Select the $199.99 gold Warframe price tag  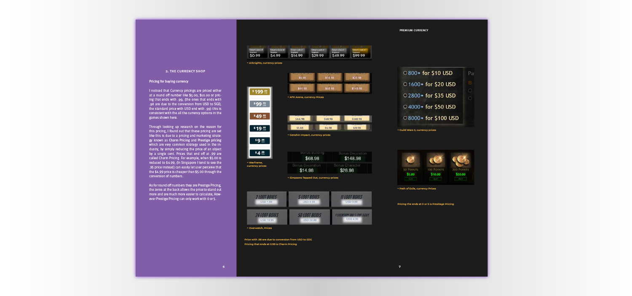click(x=260, y=91)
